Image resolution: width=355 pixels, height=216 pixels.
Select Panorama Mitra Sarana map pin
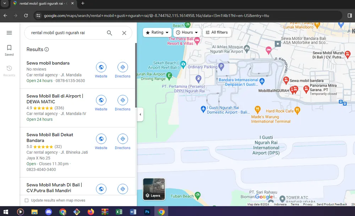tap(306, 89)
